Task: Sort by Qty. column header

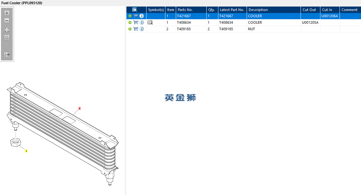Action: point(212,10)
